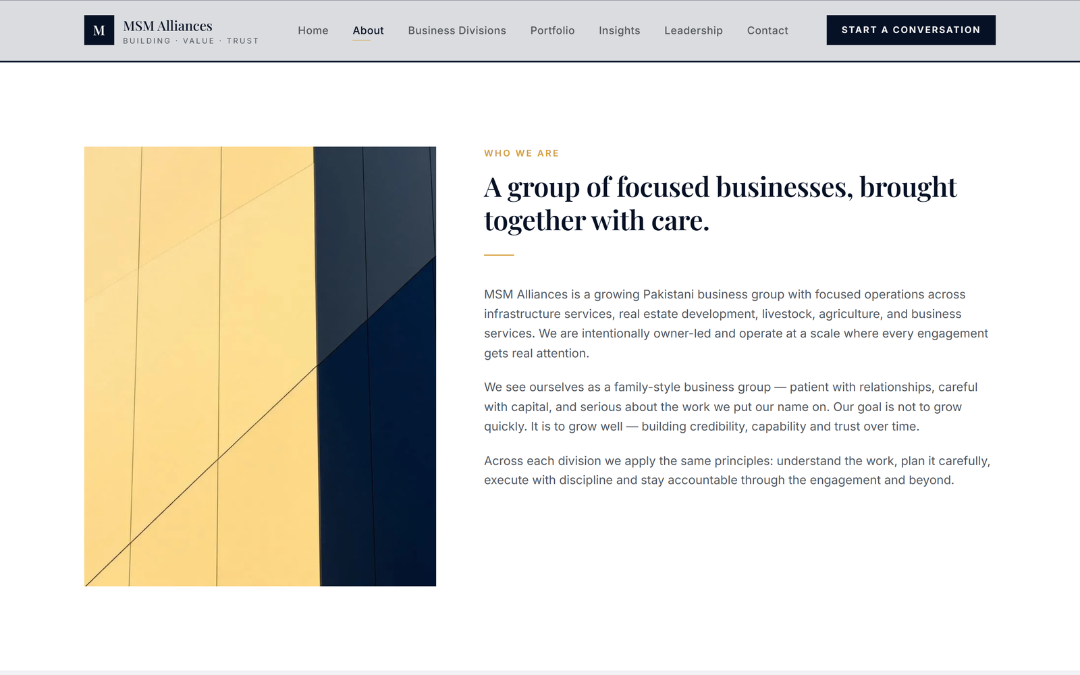The height and width of the screenshot is (675, 1080).
Task: Click the MSM Alliances brand name
Action: (167, 26)
